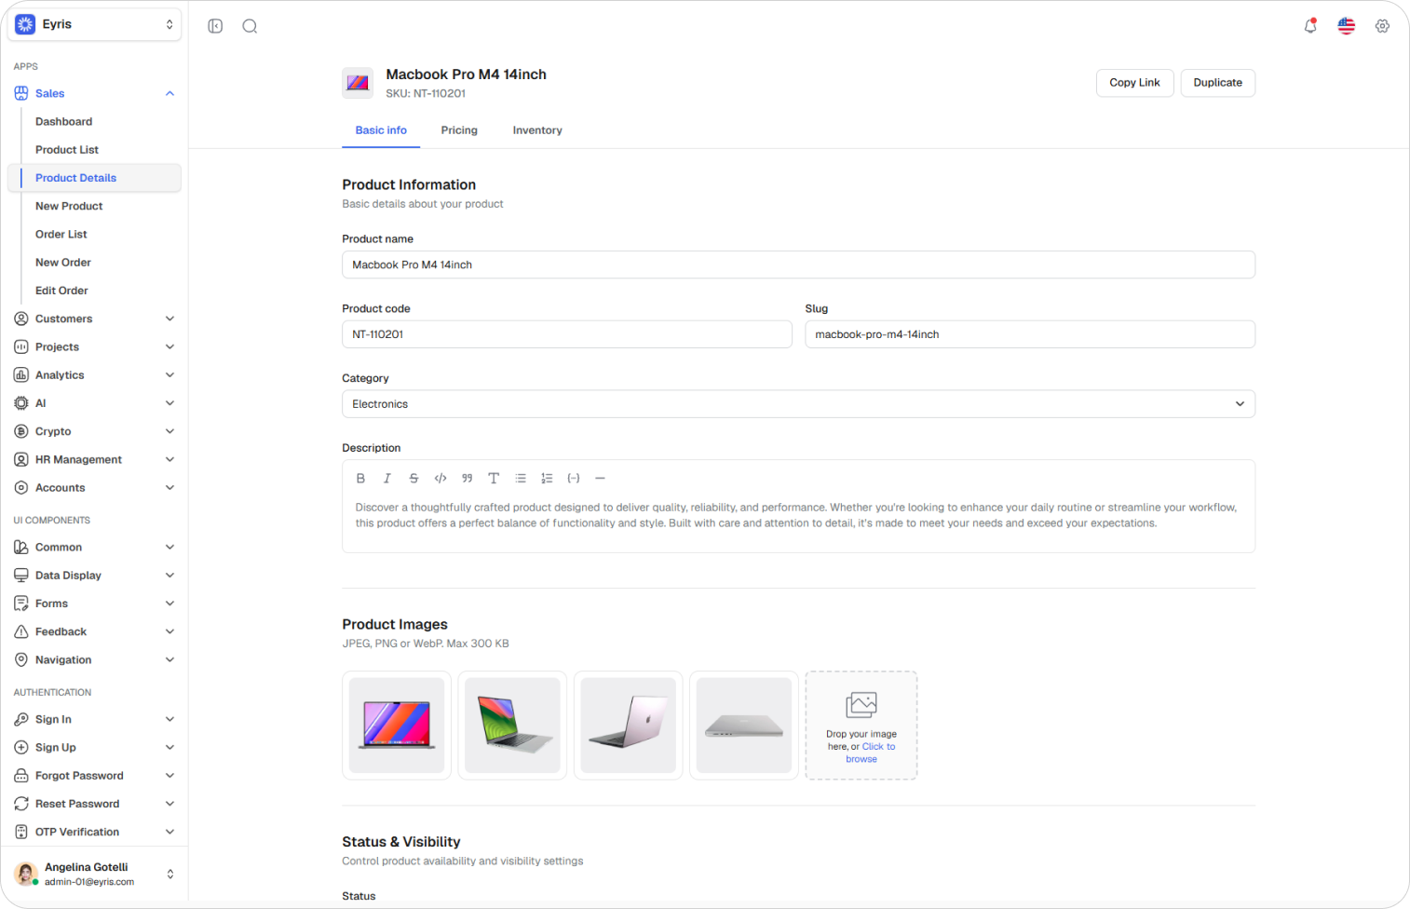
Task: Open Order List in the sidebar
Action: (x=61, y=235)
